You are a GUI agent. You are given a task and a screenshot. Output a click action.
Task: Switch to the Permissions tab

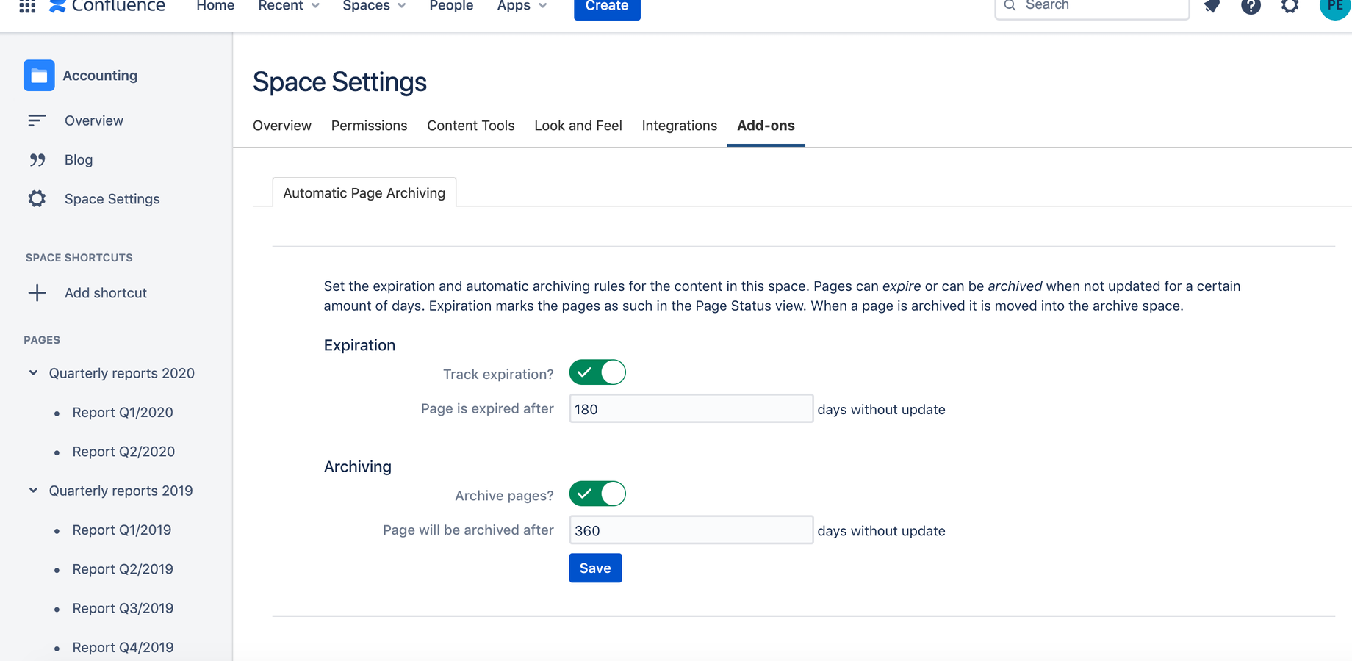(x=369, y=126)
